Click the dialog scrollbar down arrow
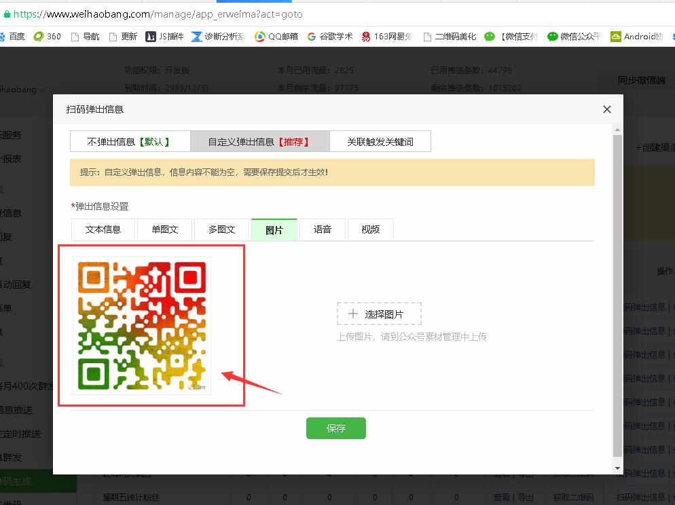 (x=618, y=468)
